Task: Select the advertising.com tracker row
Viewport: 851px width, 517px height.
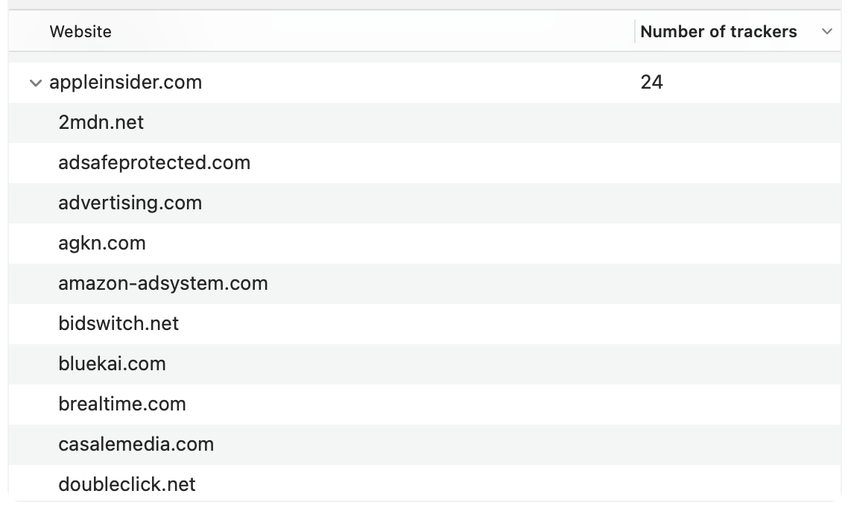Action: pyautogui.click(x=130, y=203)
